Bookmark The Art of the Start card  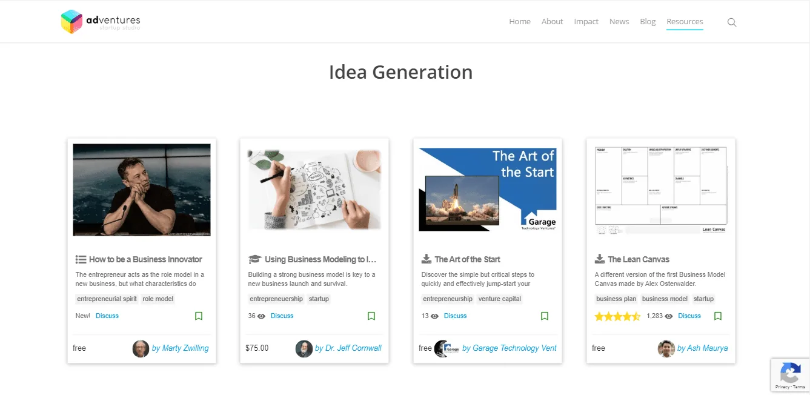point(545,316)
